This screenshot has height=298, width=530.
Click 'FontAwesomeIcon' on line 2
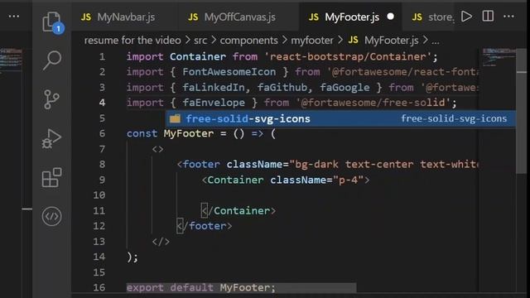tap(229, 72)
